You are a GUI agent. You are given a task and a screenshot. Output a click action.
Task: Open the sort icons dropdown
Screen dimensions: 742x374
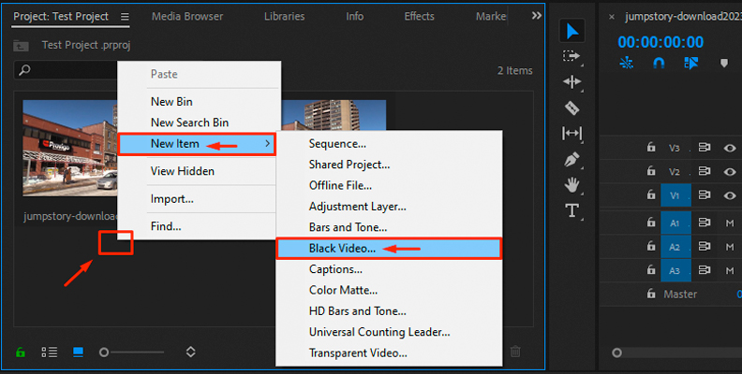(191, 352)
